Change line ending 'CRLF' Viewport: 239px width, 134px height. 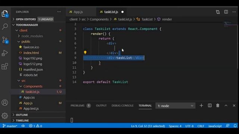[x=201, y=126]
